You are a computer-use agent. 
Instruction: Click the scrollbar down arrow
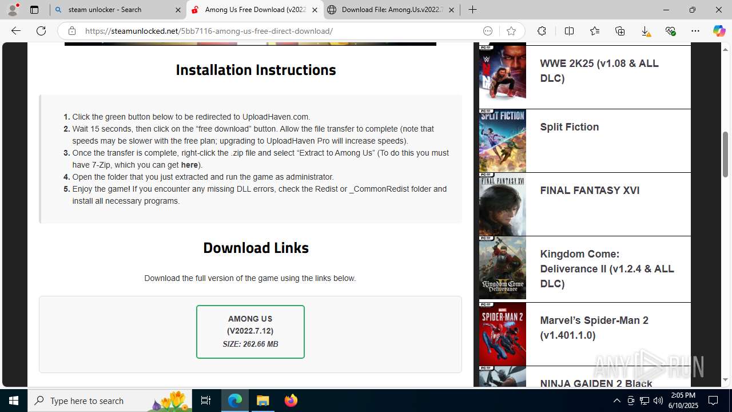(x=726, y=379)
